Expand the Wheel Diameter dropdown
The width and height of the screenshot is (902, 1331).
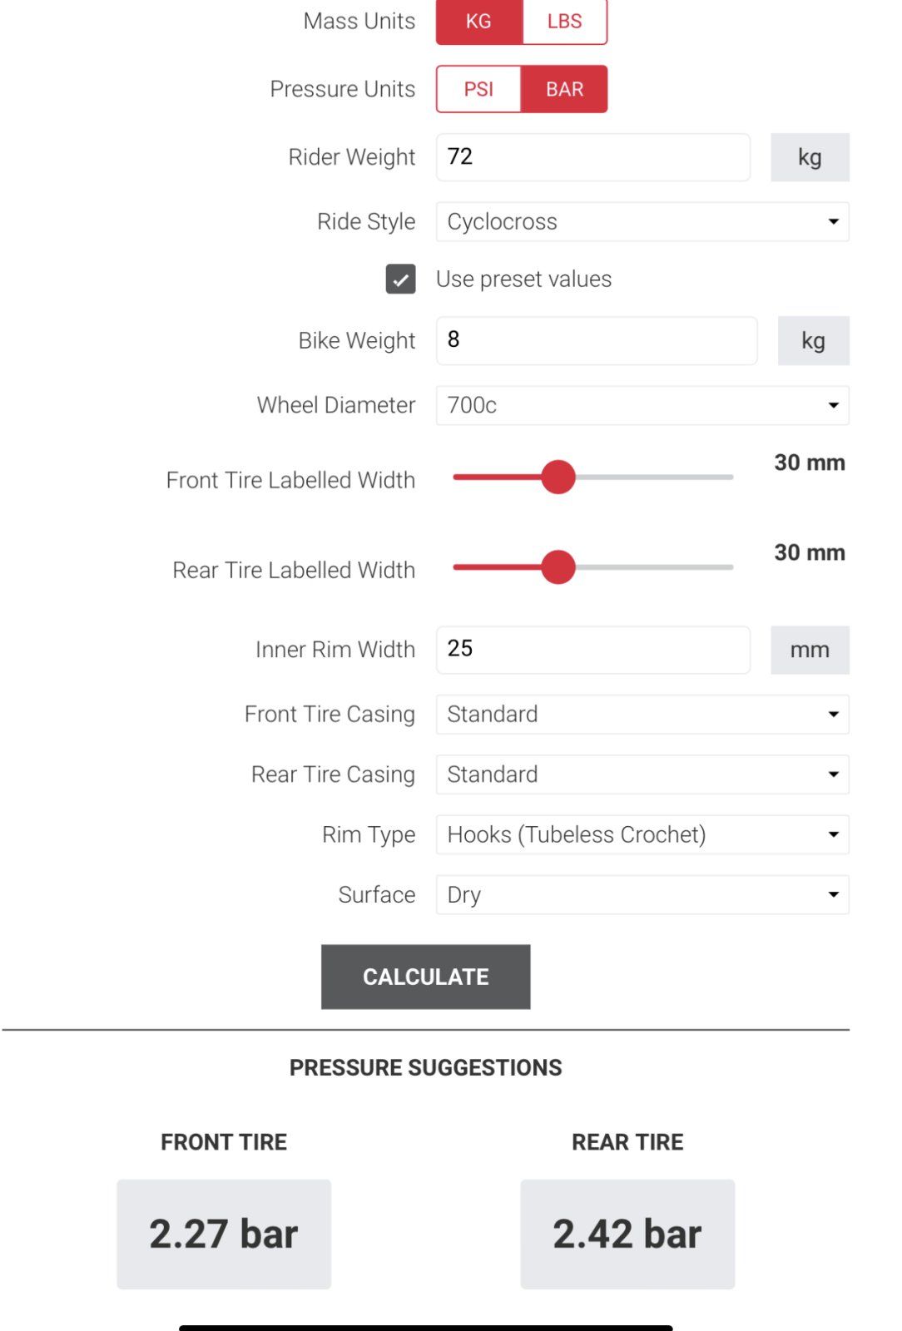pos(642,405)
